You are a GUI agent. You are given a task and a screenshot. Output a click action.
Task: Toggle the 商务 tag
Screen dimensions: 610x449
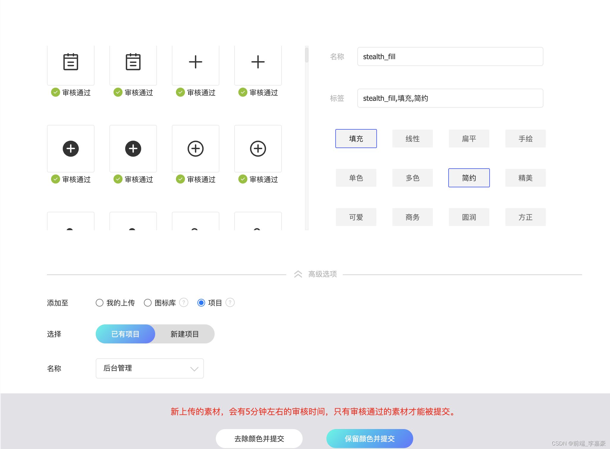point(413,217)
